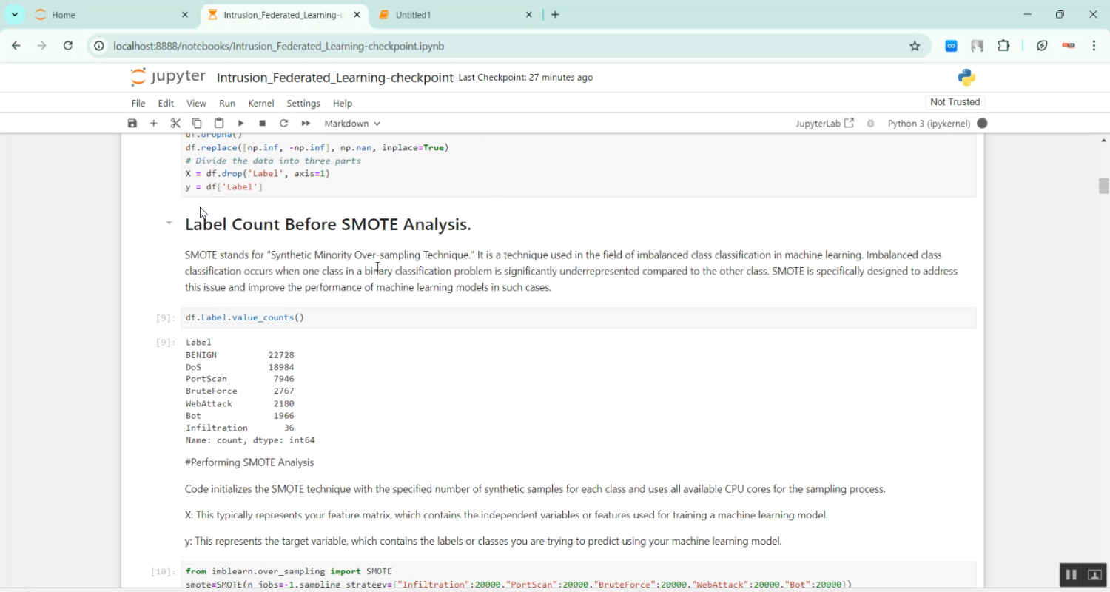Image resolution: width=1110 pixels, height=592 pixels.
Task: Click the screen icon beside pause button
Action: point(1094,575)
